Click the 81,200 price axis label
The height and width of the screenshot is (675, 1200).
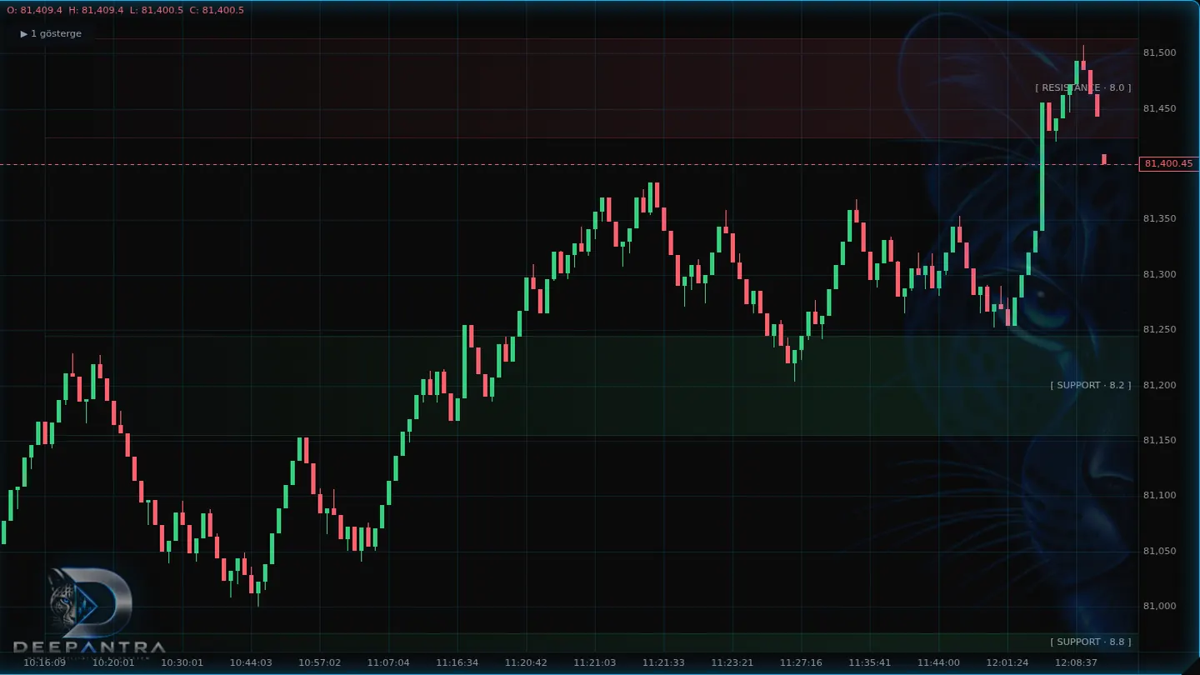[x=1159, y=385]
